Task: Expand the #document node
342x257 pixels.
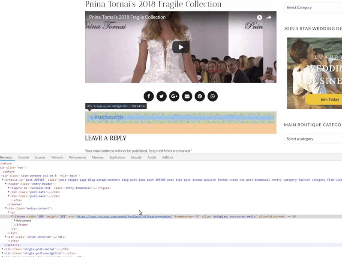Action: click(15, 221)
